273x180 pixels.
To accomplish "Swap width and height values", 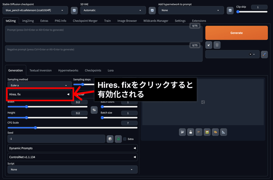I will pos(94,110).
